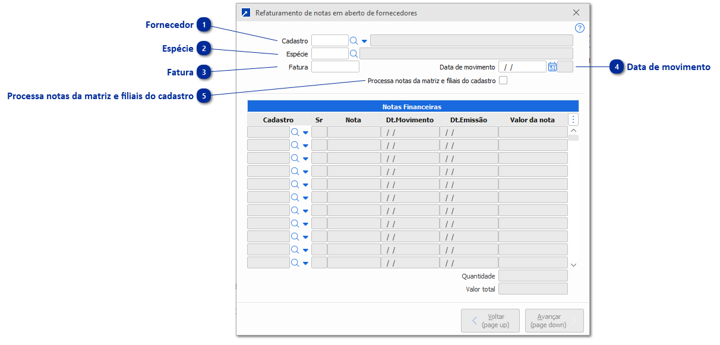Click the Quantidade field
Viewport: 720px width, 345px height.
click(532, 276)
